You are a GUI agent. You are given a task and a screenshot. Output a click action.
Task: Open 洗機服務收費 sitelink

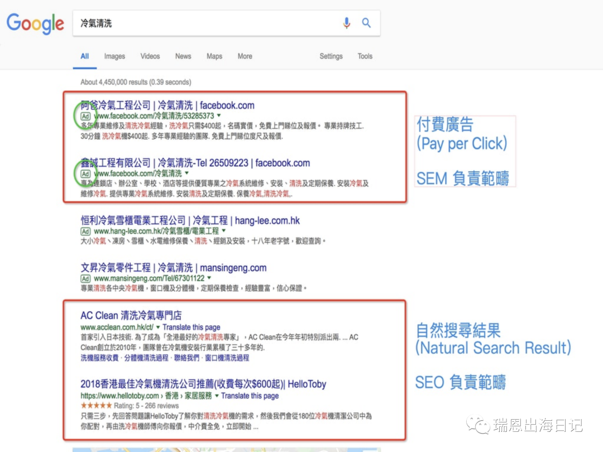99,358
